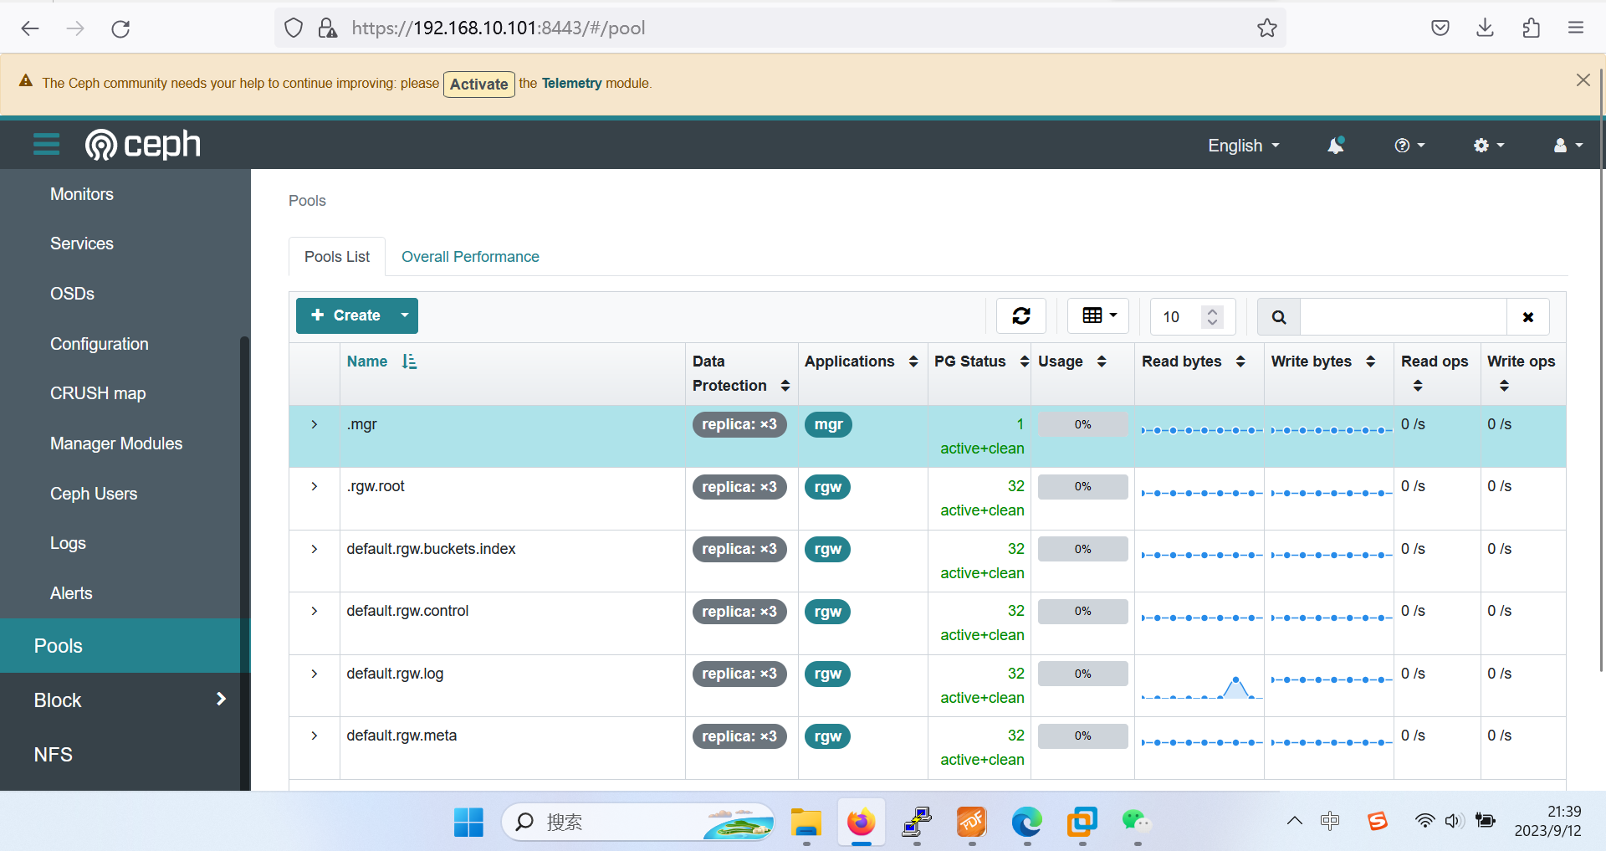Open WeChat from the taskbar

coord(1137,823)
